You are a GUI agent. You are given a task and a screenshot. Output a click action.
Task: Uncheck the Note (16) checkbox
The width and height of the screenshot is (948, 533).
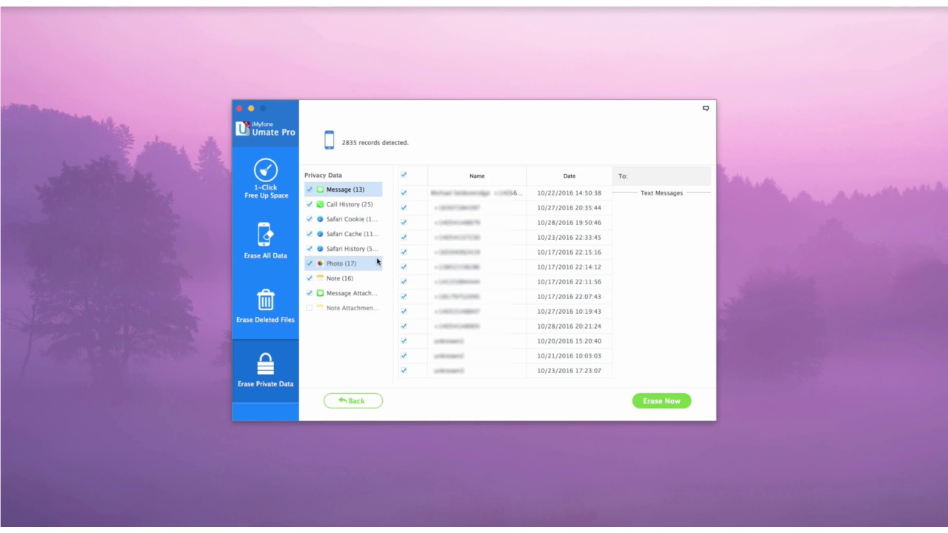pos(310,278)
